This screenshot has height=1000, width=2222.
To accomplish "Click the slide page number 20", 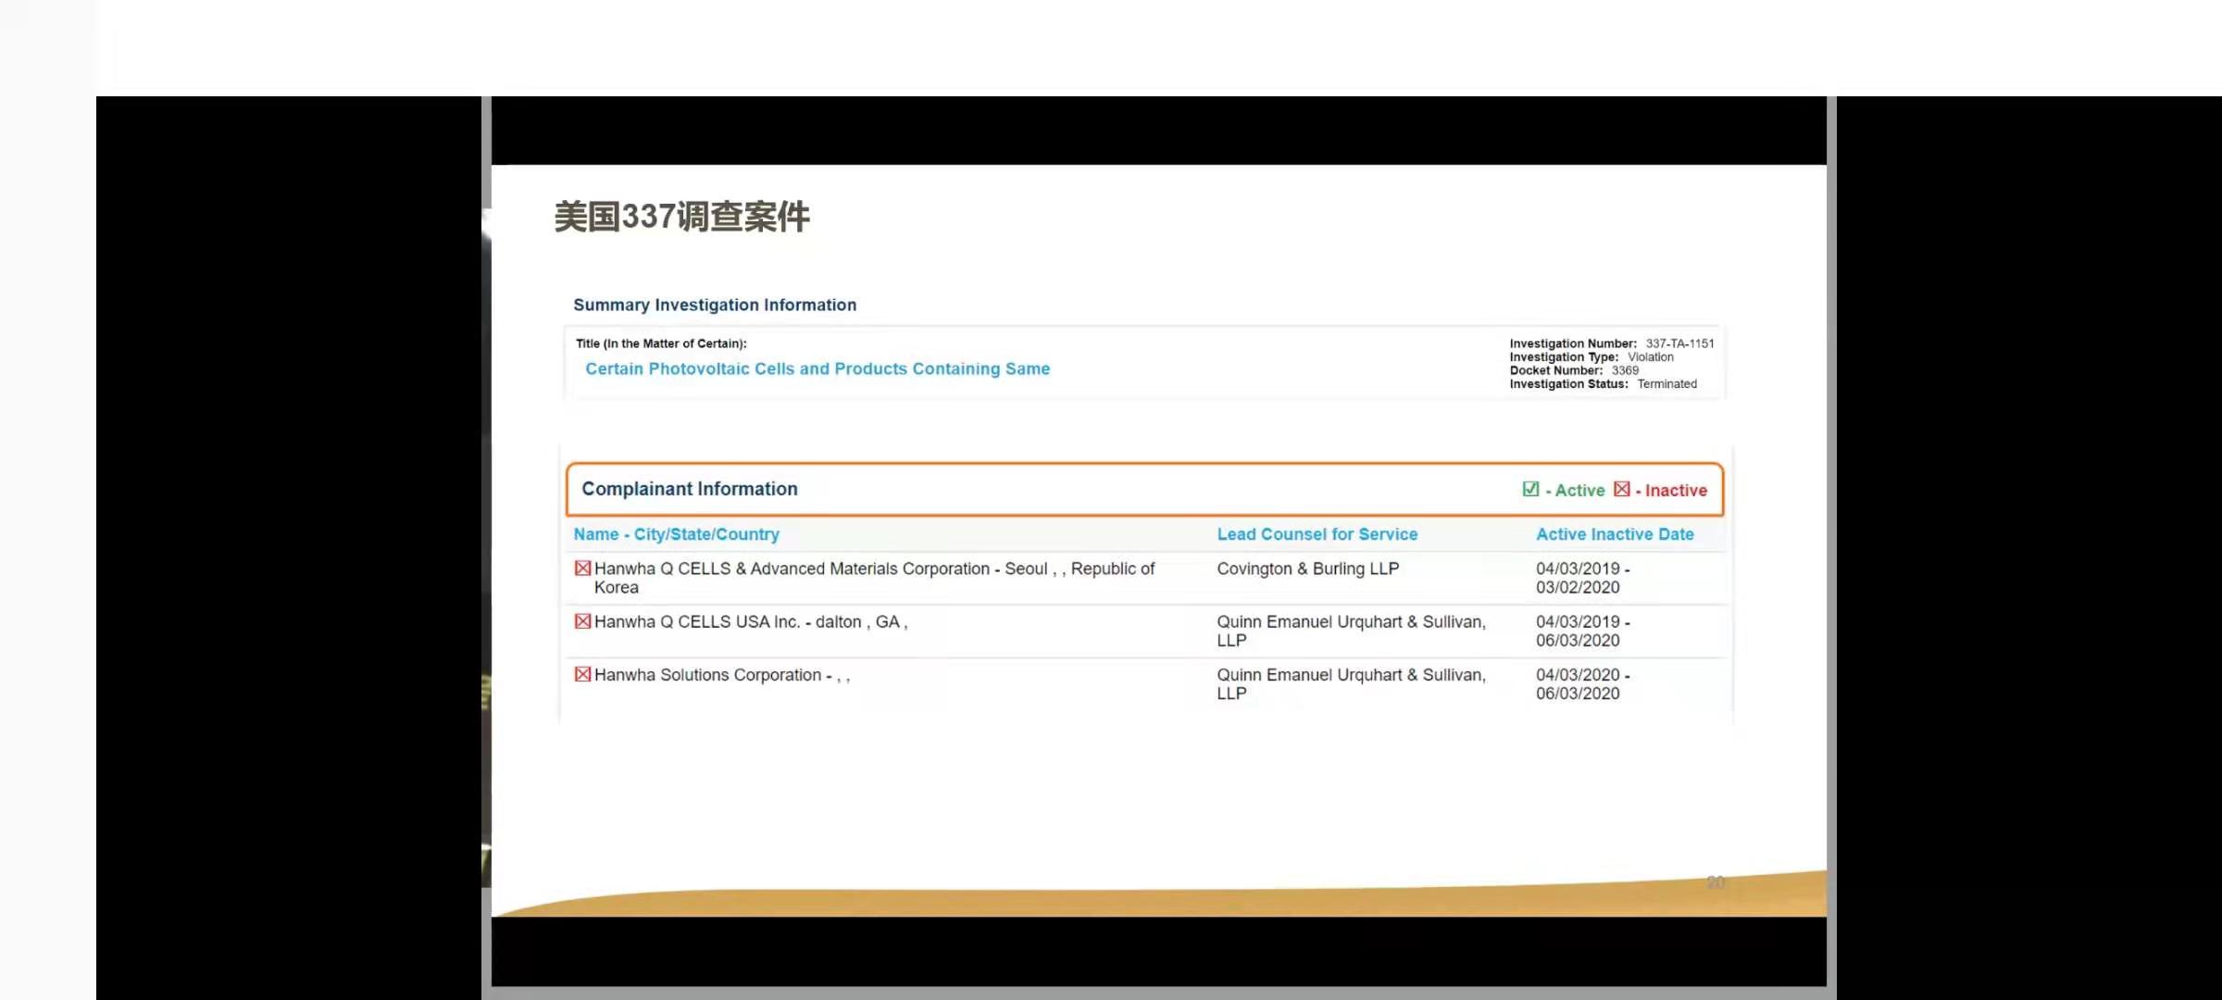I will point(1715,882).
